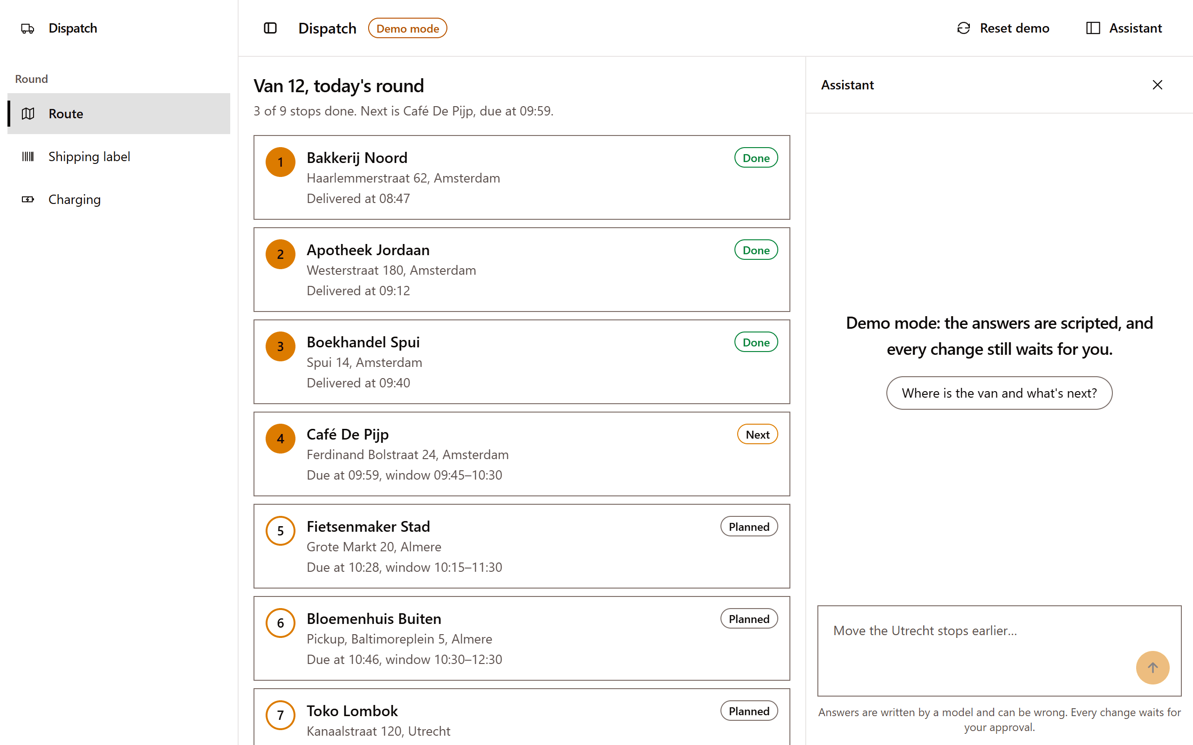Select the Apotheek Jordaan stop name
Image resolution: width=1193 pixels, height=745 pixels.
coord(368,250)
